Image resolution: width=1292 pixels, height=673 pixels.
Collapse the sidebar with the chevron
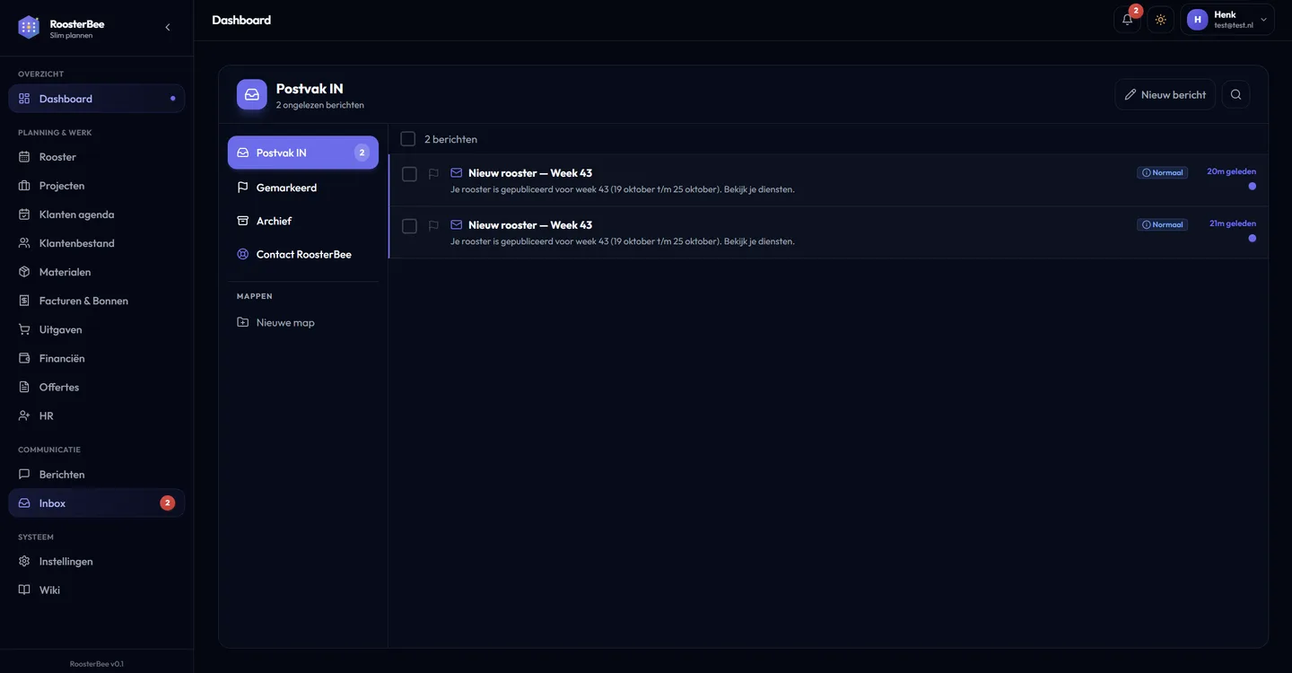click(168, 27)
